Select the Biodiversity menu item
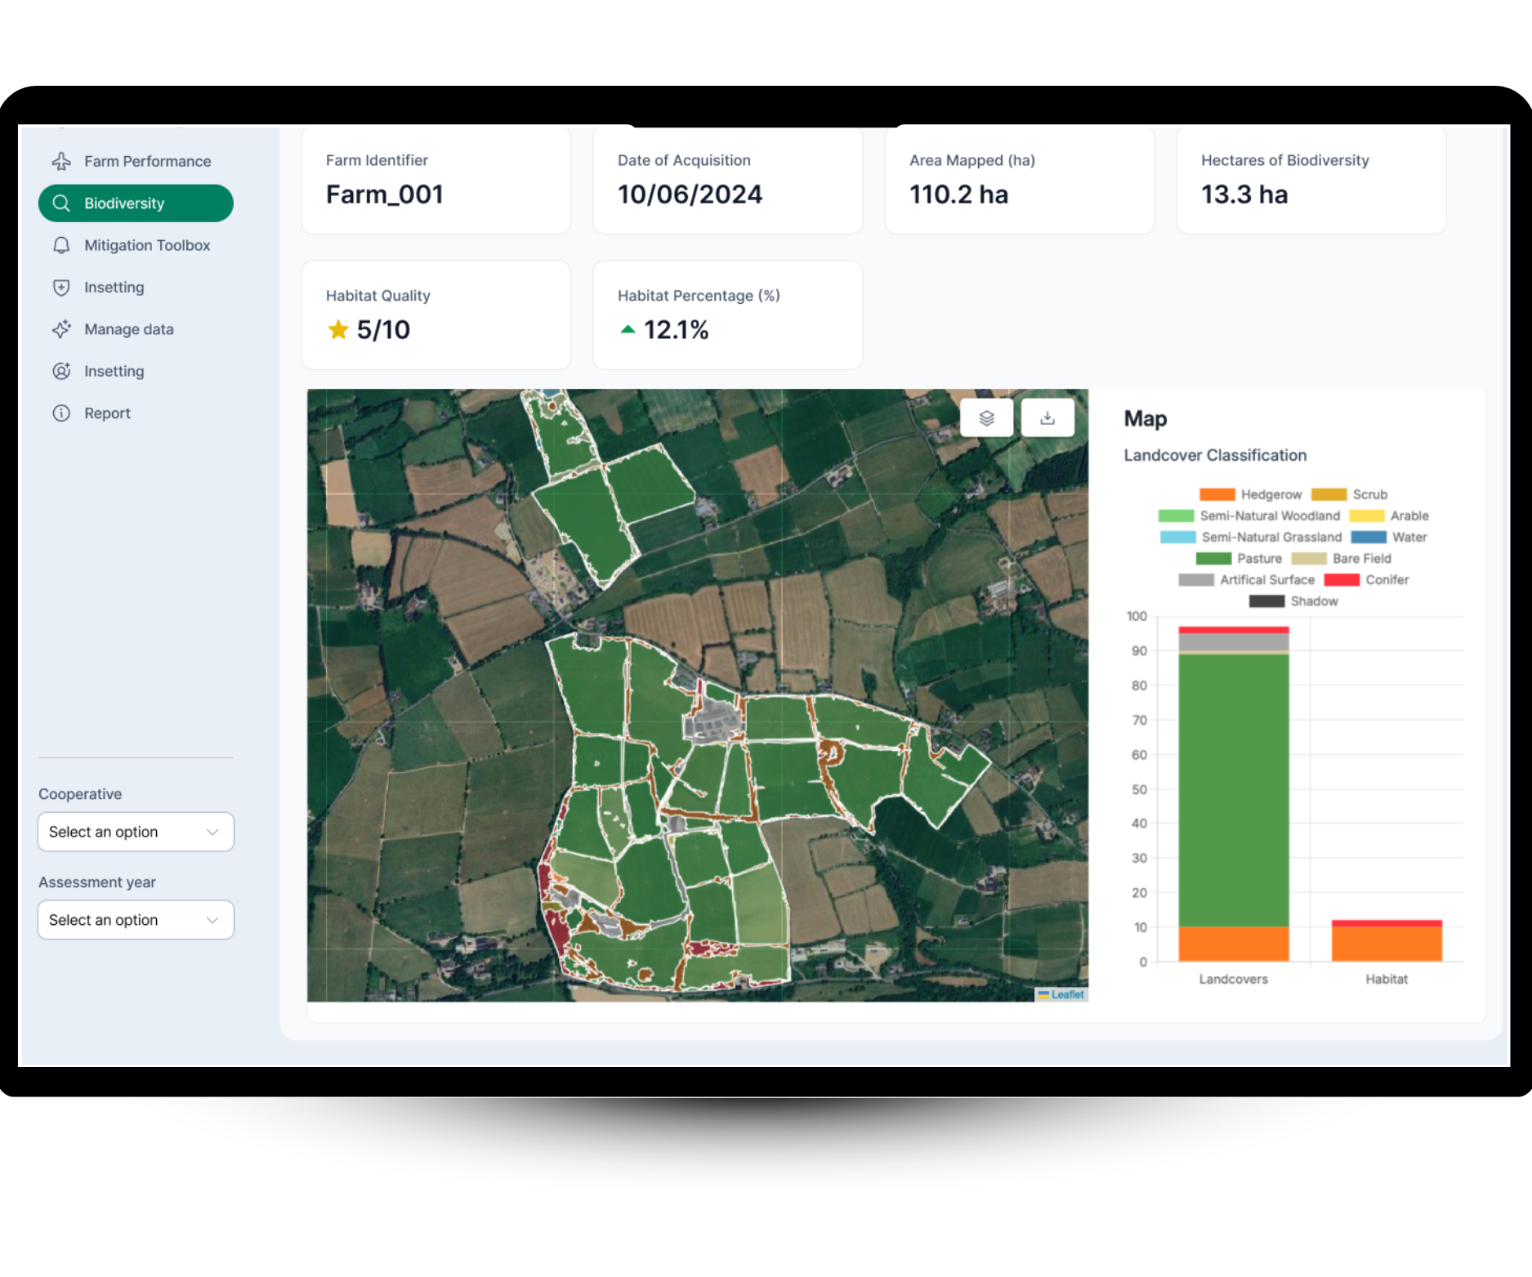The width and height of the screenshot is (1532, 1277). [x=136, y=203]
